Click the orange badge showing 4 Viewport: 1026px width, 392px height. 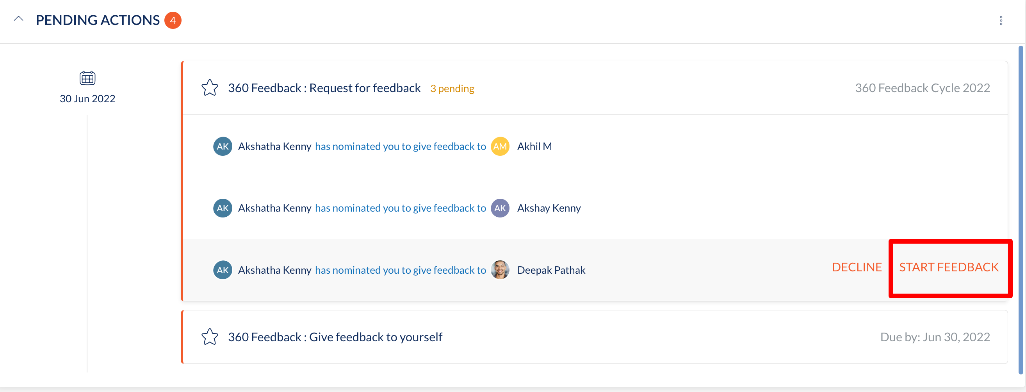pyautogui.click(x=173, y=20)
